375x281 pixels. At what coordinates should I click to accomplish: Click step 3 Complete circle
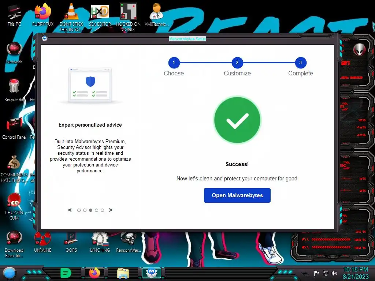pyautogui.click(x=301, y=63)
